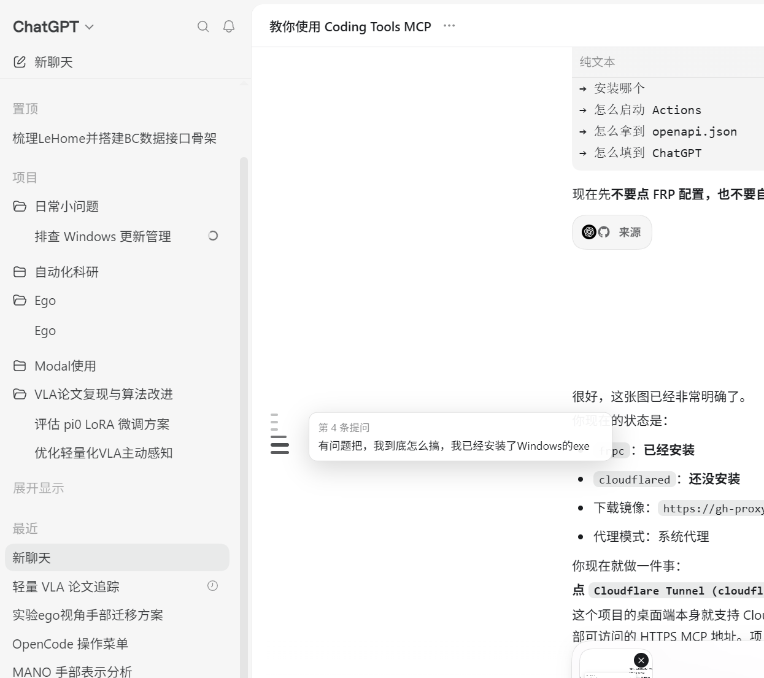Open the notifications bell icon
764x678 pixels.
coord(229,26)
